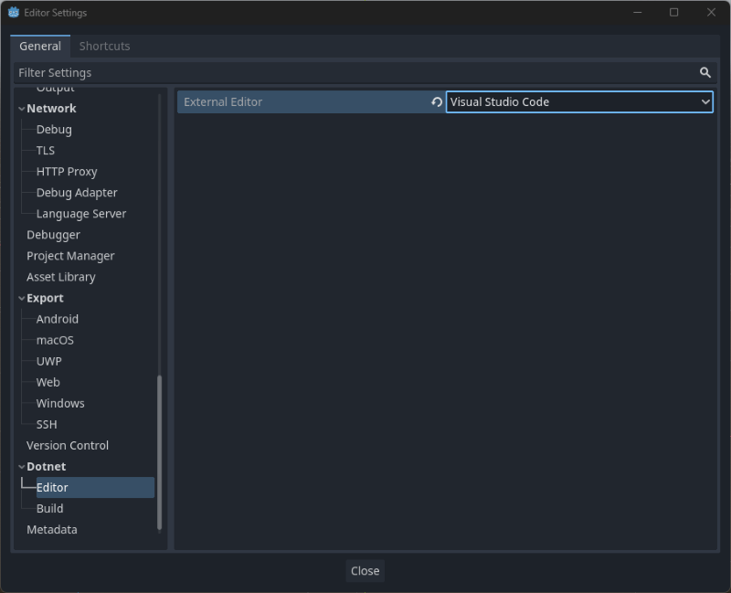The image size is (731, 593).
Task: Select TLS under Network
Action: (x=46, y=150)
